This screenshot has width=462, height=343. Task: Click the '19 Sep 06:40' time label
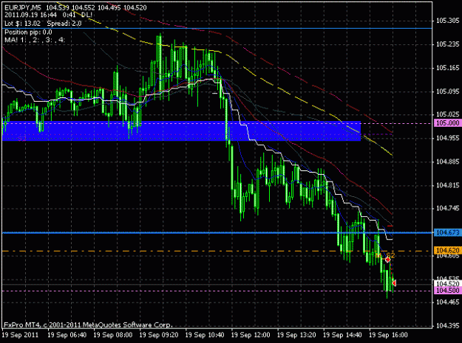67,335
